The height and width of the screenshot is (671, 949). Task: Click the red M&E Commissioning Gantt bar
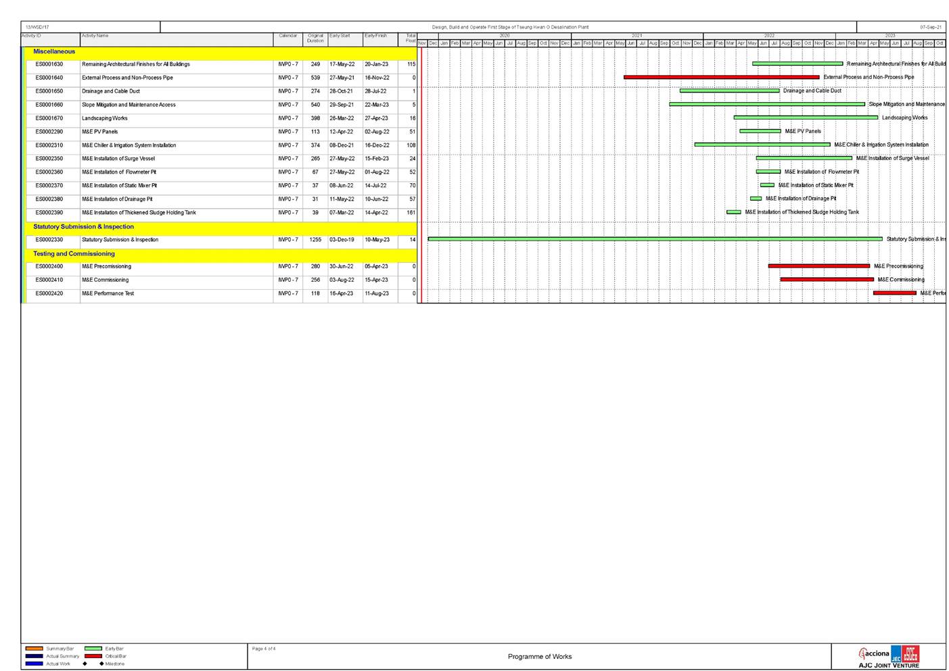(827, 280)
